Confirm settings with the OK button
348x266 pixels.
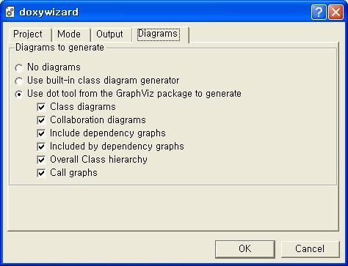click(245, 248)
